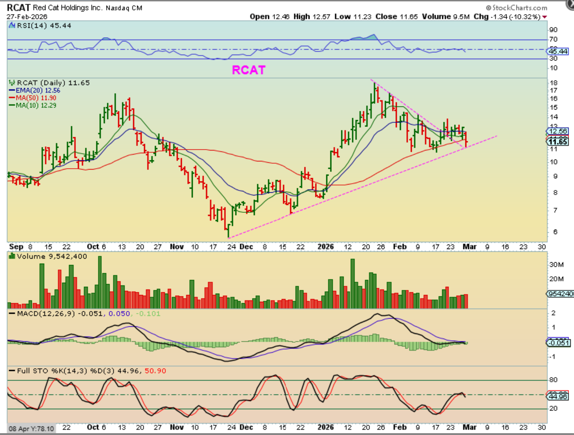
Task: Click the MA(10) 12.29 legend entry
Action: 33,105
